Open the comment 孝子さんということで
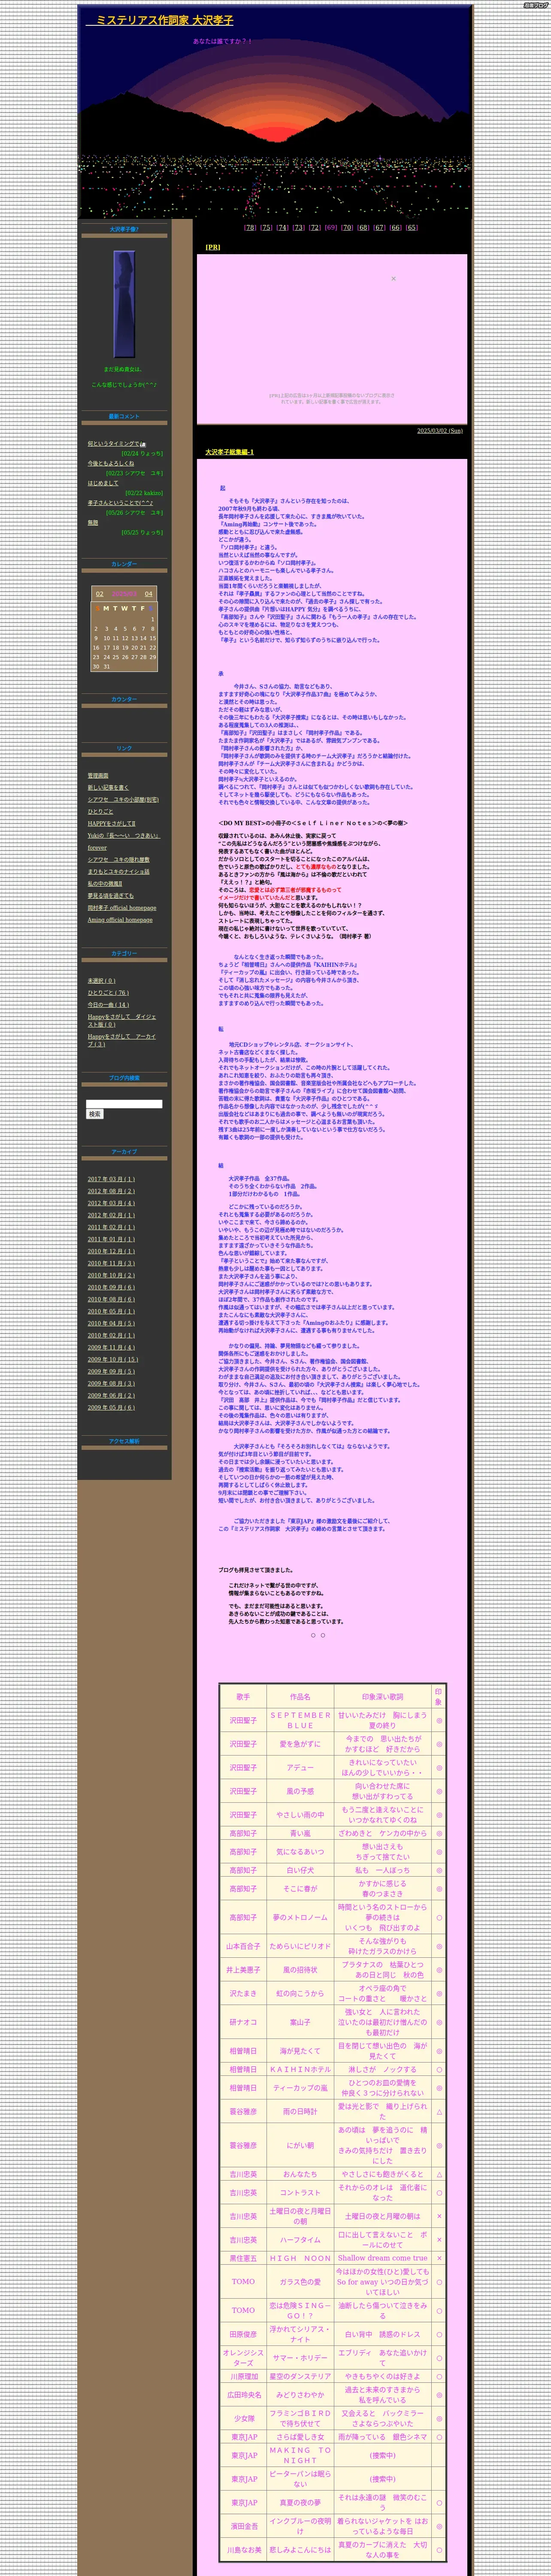The height and width of the screenshot is (2576, 551). 120,503
